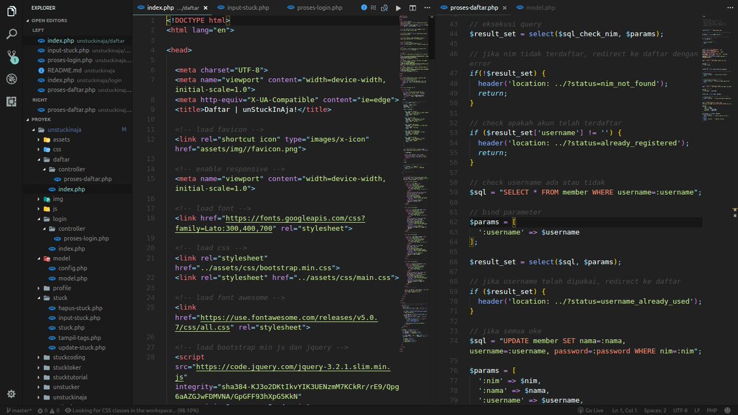Open the Explorer view in activity bar

(11, 11)
